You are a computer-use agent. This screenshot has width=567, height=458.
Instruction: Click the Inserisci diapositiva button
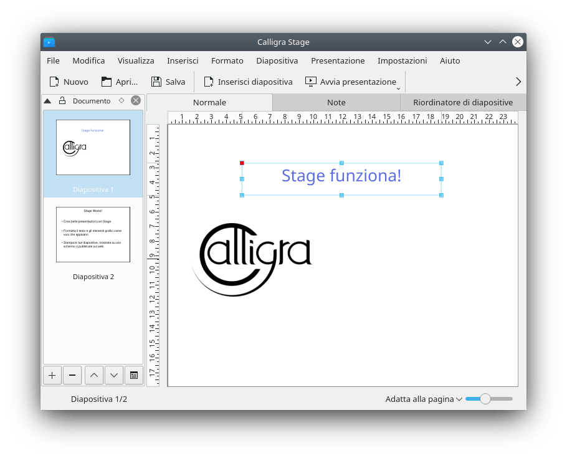tap(248, 82)
